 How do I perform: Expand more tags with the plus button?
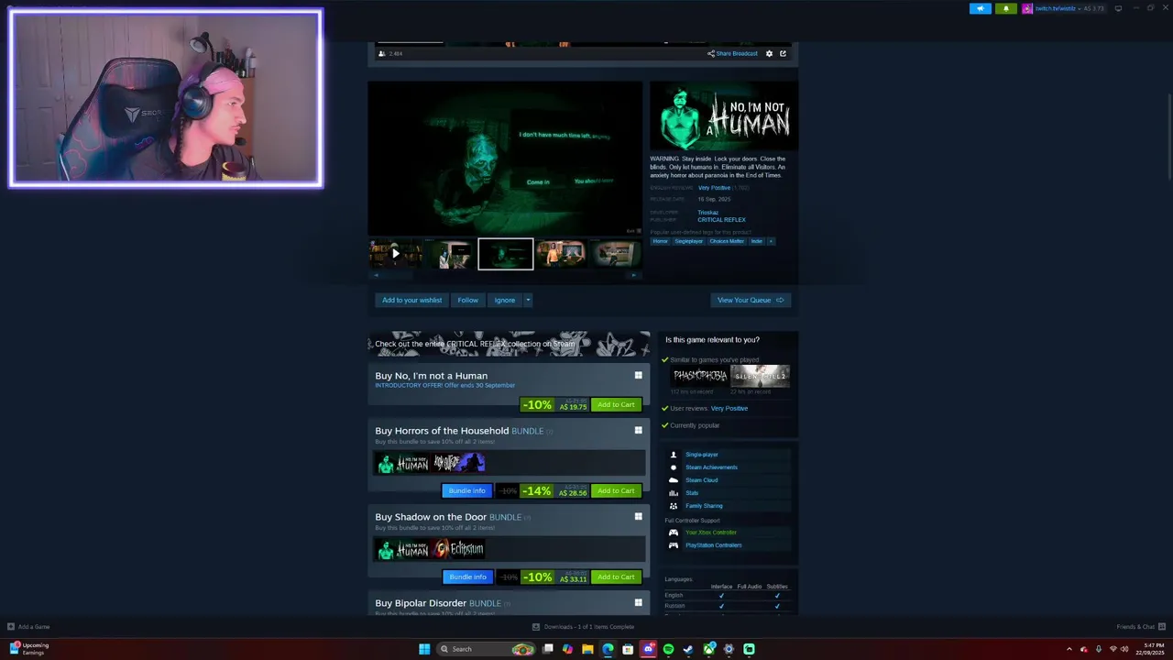771,241
